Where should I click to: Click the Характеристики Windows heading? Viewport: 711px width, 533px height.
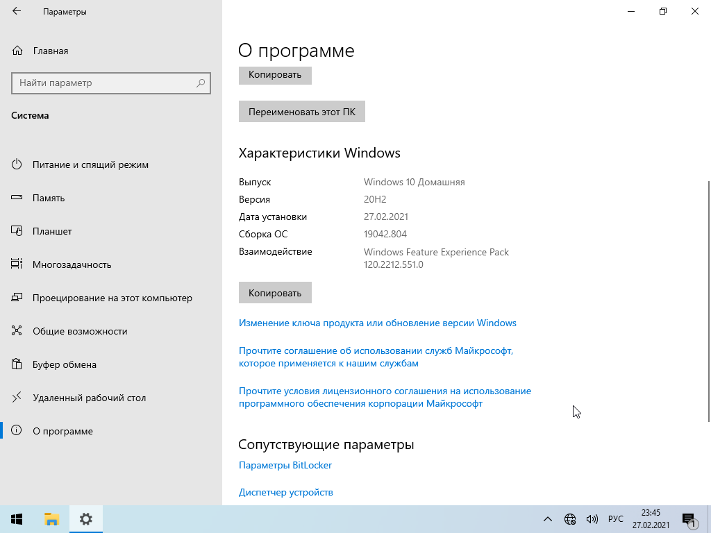point(319,153)
